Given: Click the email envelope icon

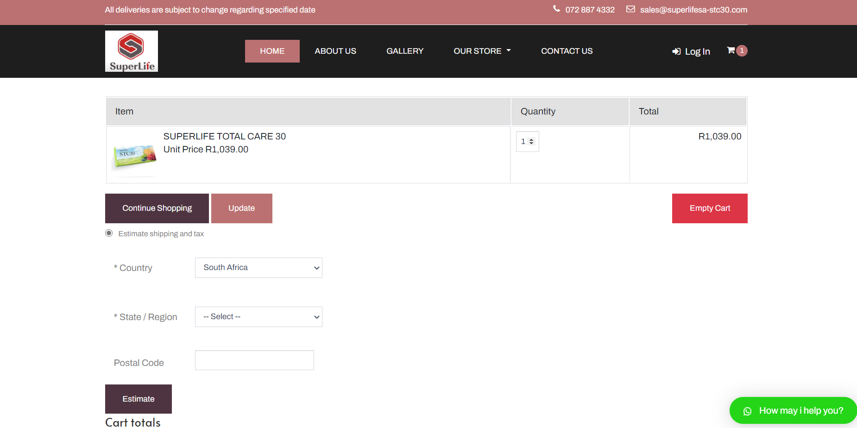Looking at the screenshot, I should pos(630,9).
